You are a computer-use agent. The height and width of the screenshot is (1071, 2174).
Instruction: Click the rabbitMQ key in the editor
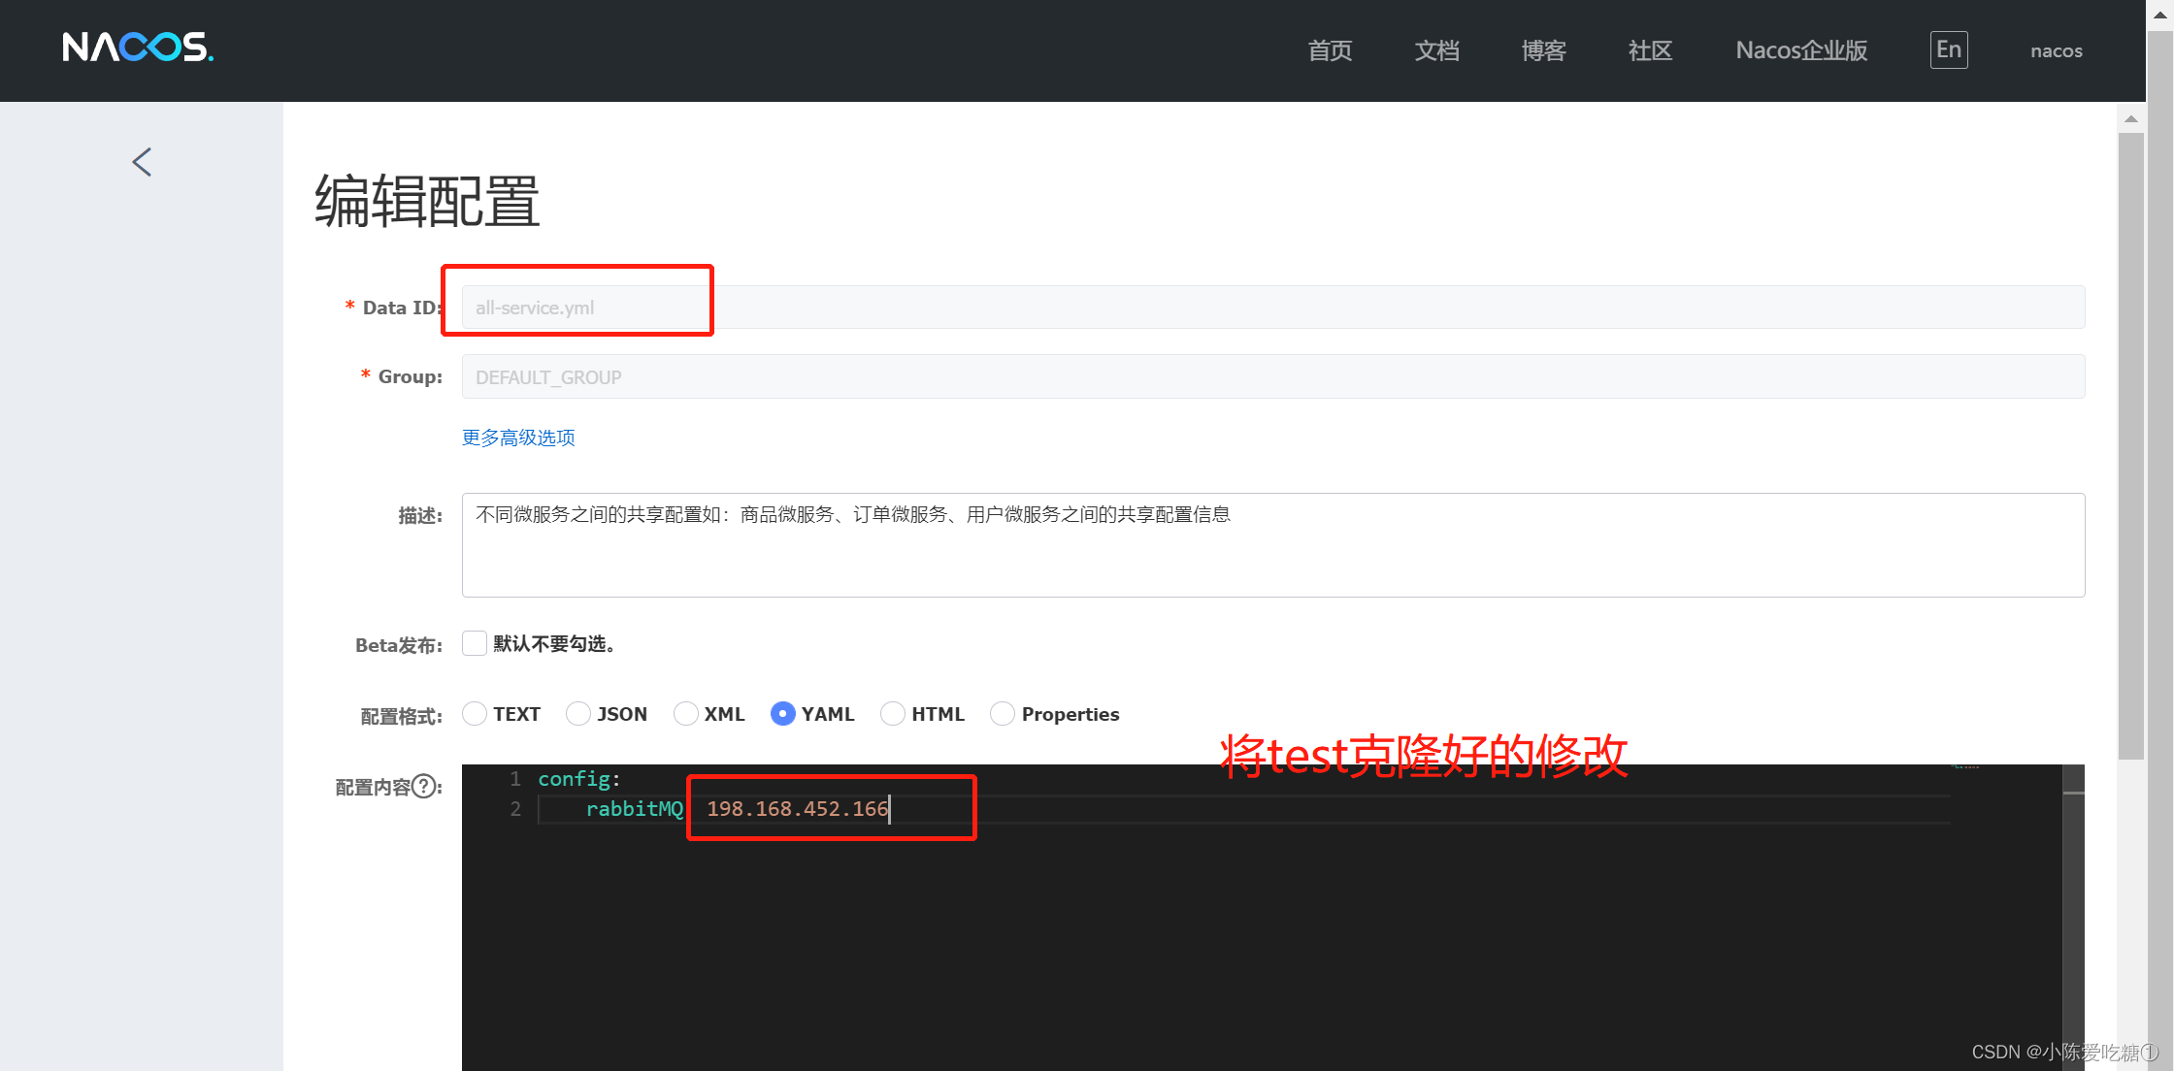635,809
